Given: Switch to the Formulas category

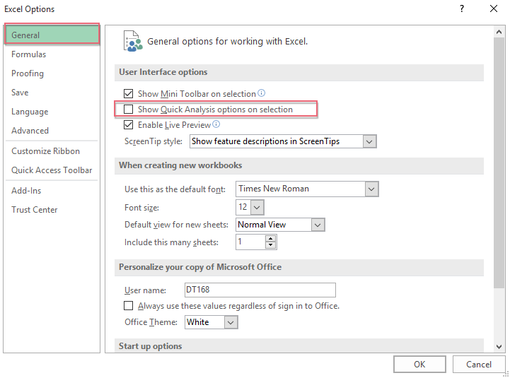Looking at the screenshot, I should (x=29, y=54).
